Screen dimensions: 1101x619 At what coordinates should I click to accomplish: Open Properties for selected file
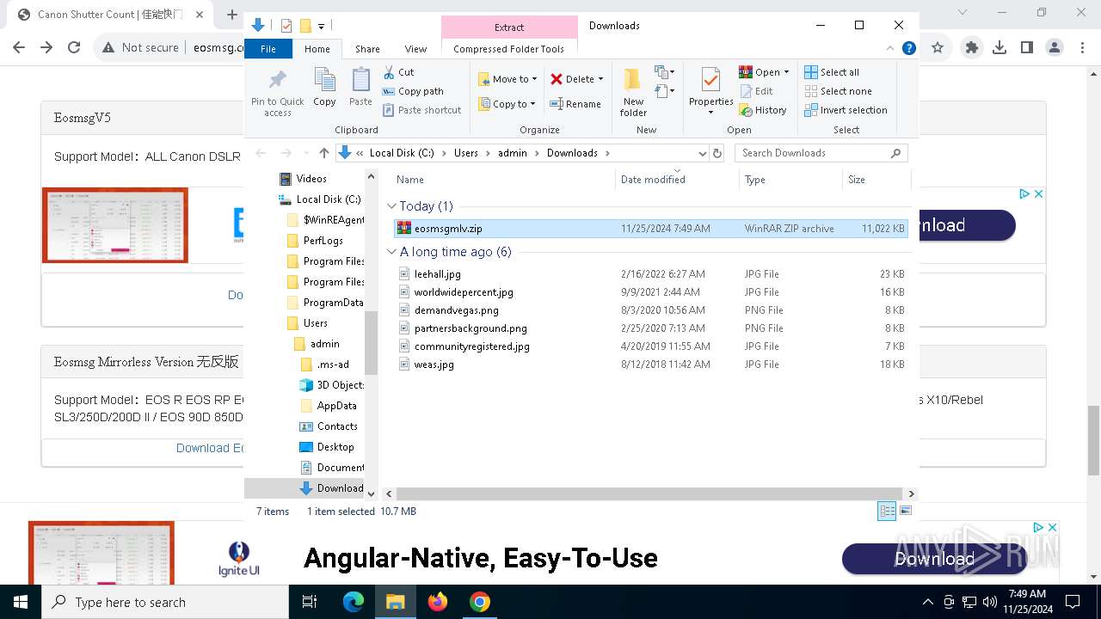pos(710,89)
